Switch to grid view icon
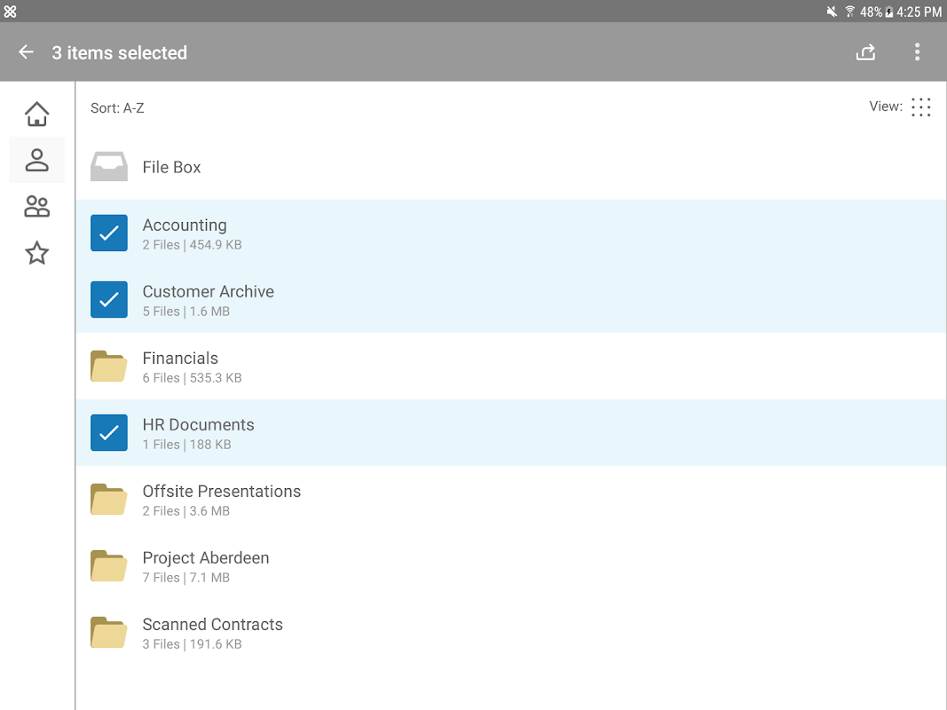 tap(920, 107)
